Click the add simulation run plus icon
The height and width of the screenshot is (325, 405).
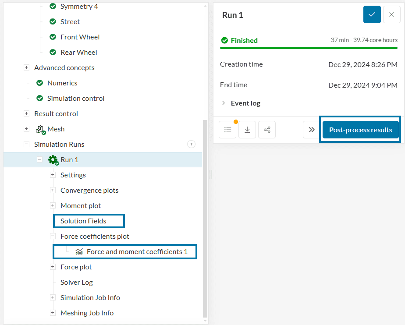(x=191, y=144)
